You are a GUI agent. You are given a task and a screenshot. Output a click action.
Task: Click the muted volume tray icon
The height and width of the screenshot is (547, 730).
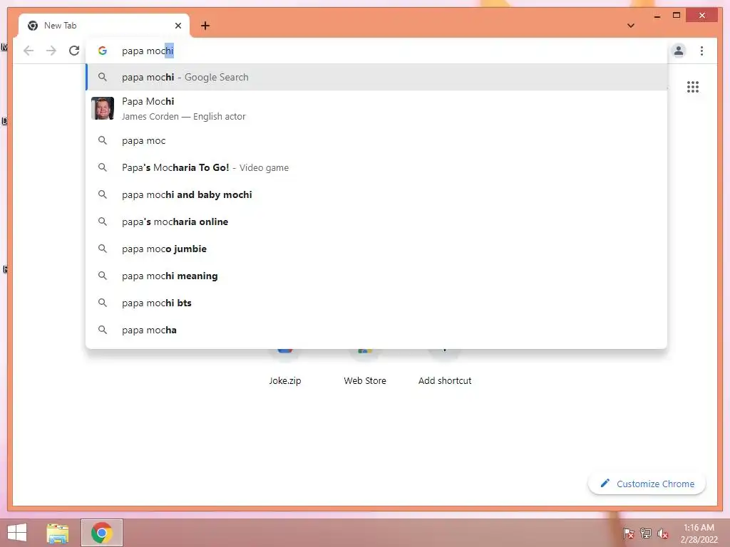[663, 533]
